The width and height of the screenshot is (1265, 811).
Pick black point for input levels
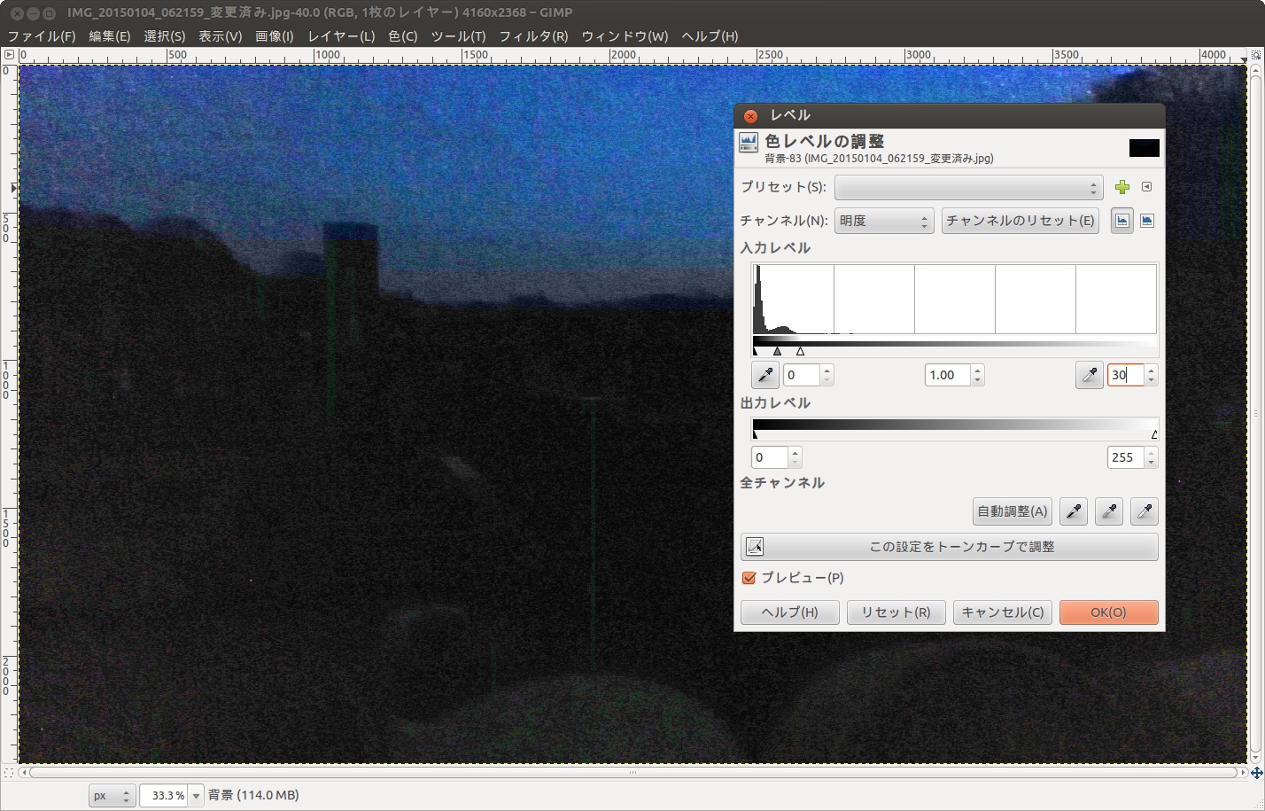click(765, 375)
